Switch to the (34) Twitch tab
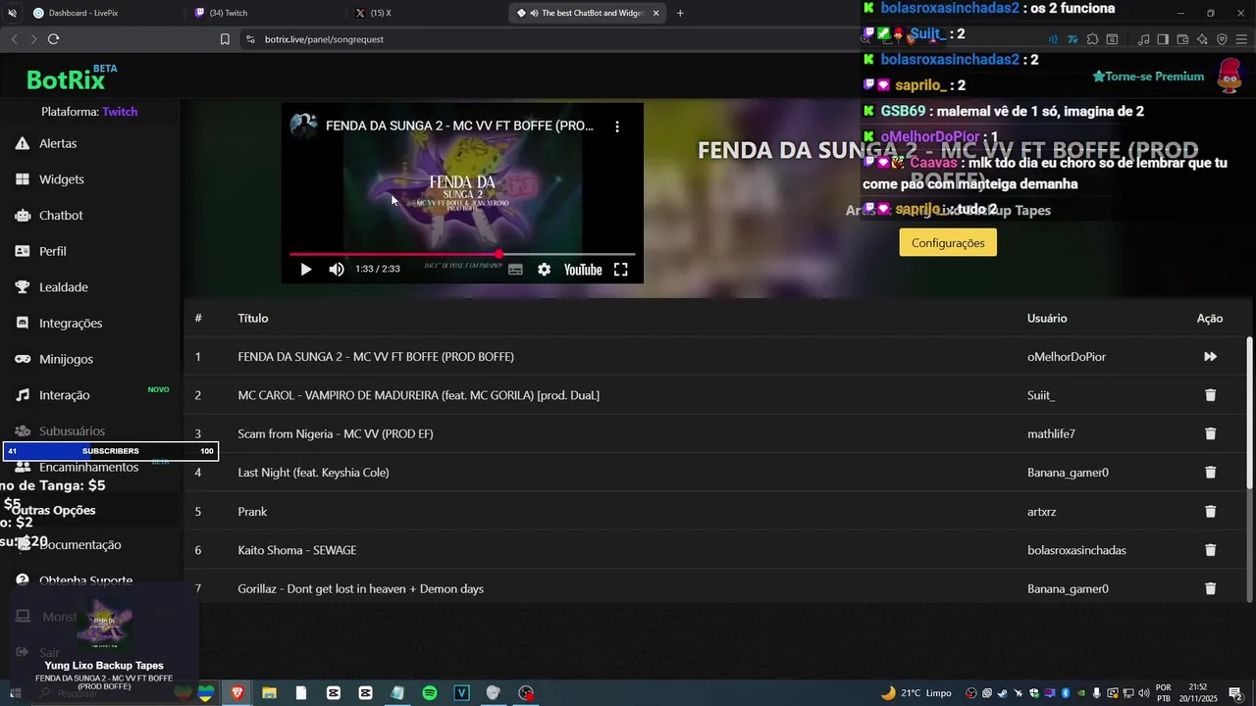This screenshot has height=706, width=1256. pyautogui.click(x=263, y=13)
